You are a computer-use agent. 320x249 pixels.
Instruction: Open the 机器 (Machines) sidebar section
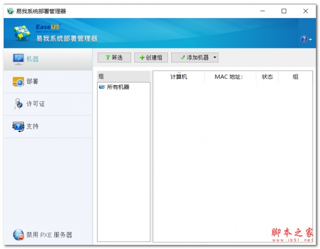[48, 59]
